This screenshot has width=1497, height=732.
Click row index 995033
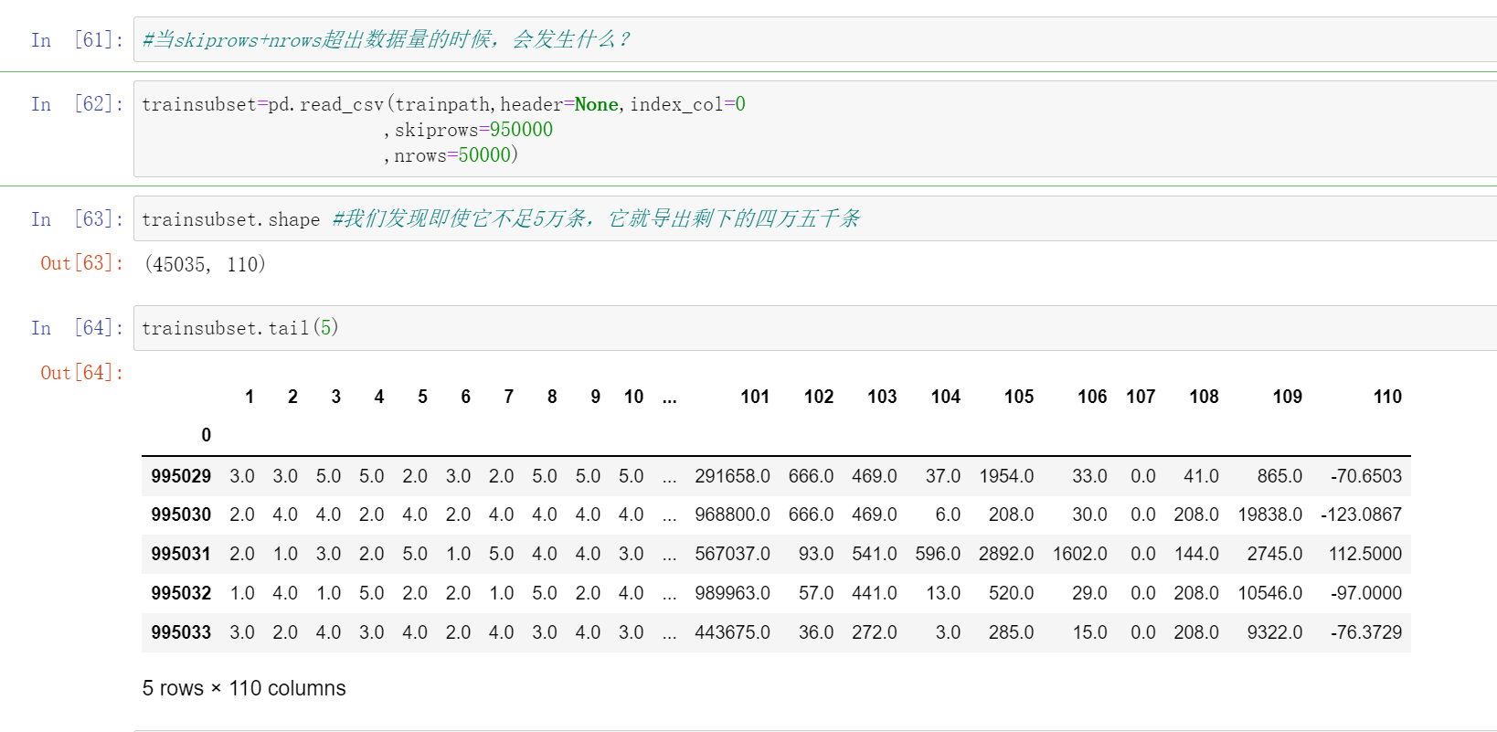pyautogui.click(x=181, y=632)
